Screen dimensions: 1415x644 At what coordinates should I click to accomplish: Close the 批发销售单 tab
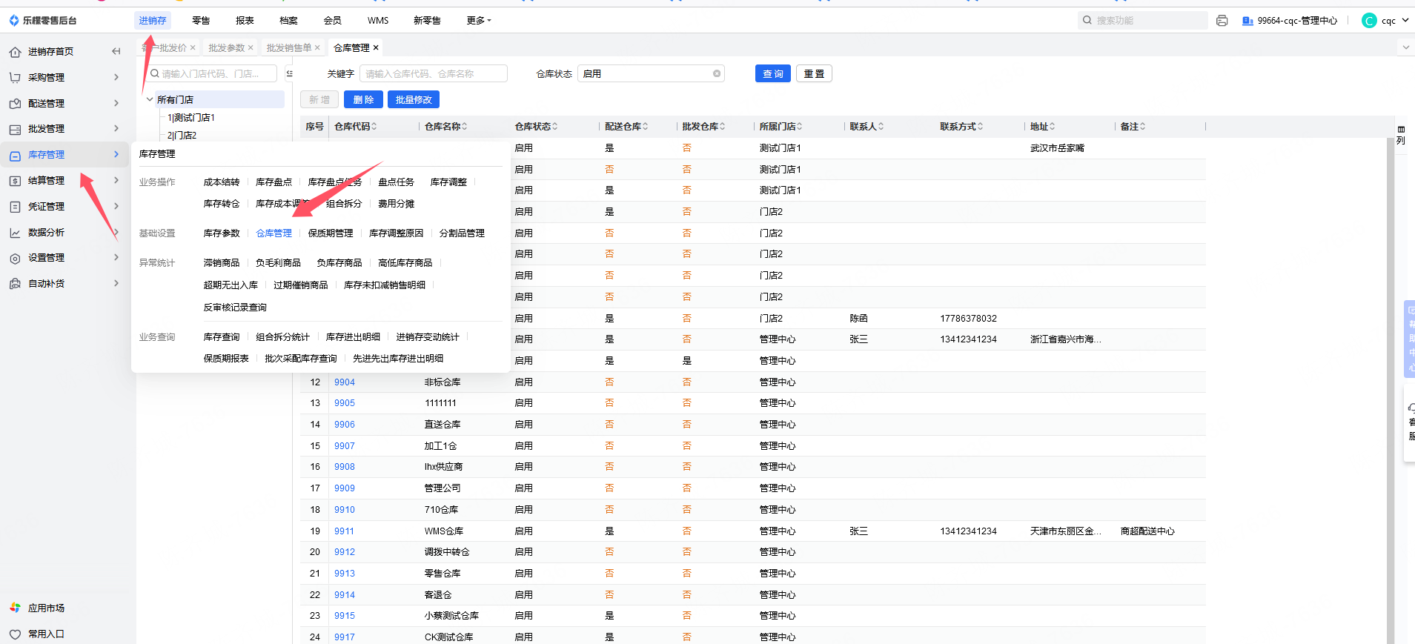pyautogui.click(x=317, y=47)
